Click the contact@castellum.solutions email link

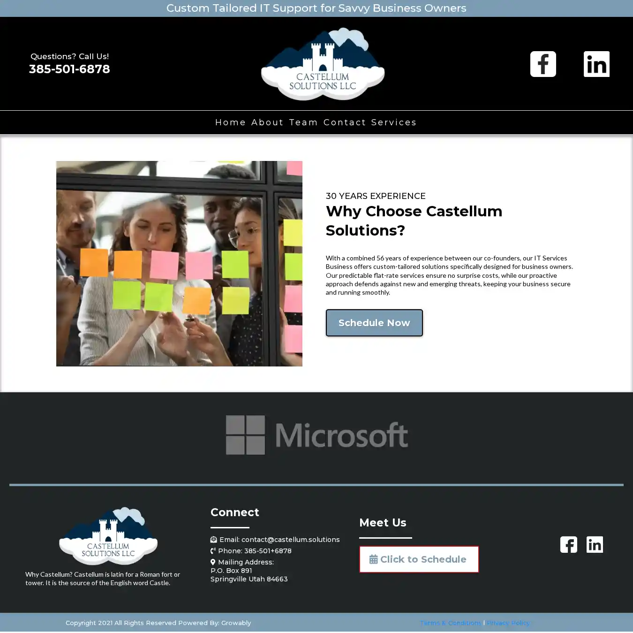[290, 540]
